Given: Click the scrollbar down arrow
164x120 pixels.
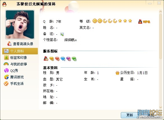Looking at the screenshot, I should 161,107.
